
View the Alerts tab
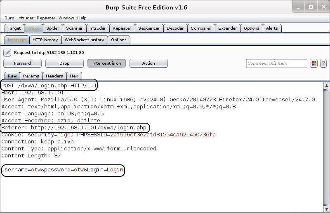(272, 28)
